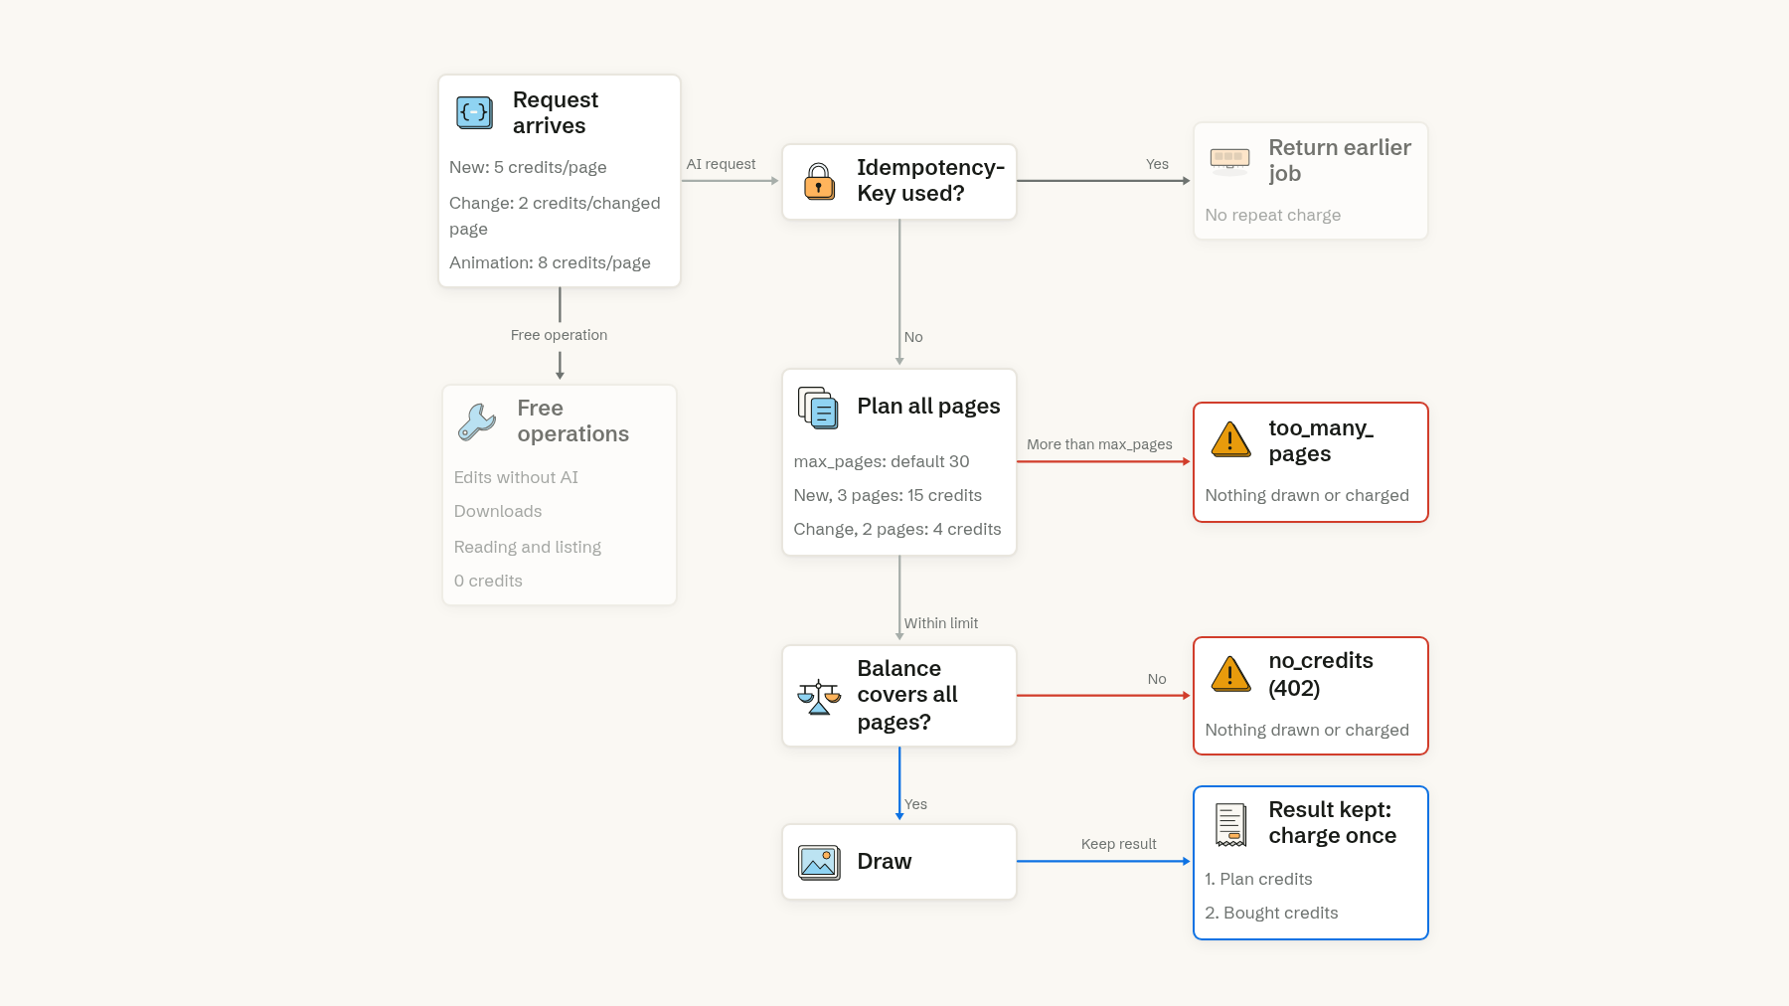Screen dimensions: 1789x1006
Task: Click the balance scales icon
Action: point(819,697)
